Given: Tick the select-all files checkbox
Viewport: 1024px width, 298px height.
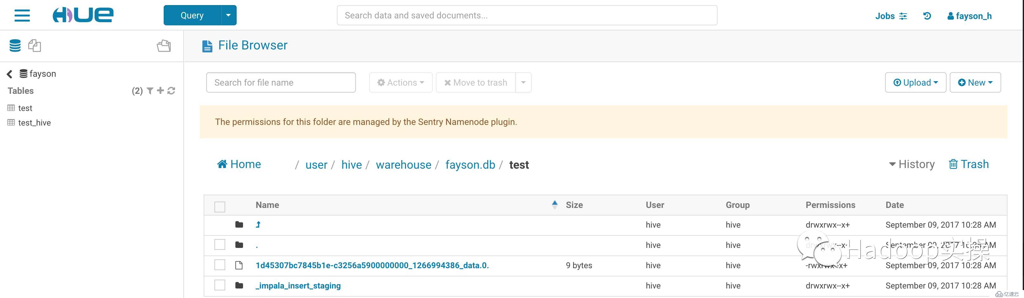Looking at the screenshot, I should coord(220,207).
